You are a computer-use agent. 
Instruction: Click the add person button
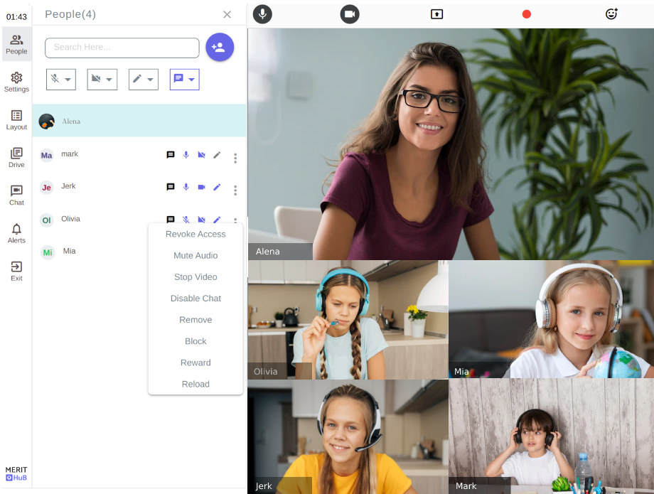click(x=220, y=47)
